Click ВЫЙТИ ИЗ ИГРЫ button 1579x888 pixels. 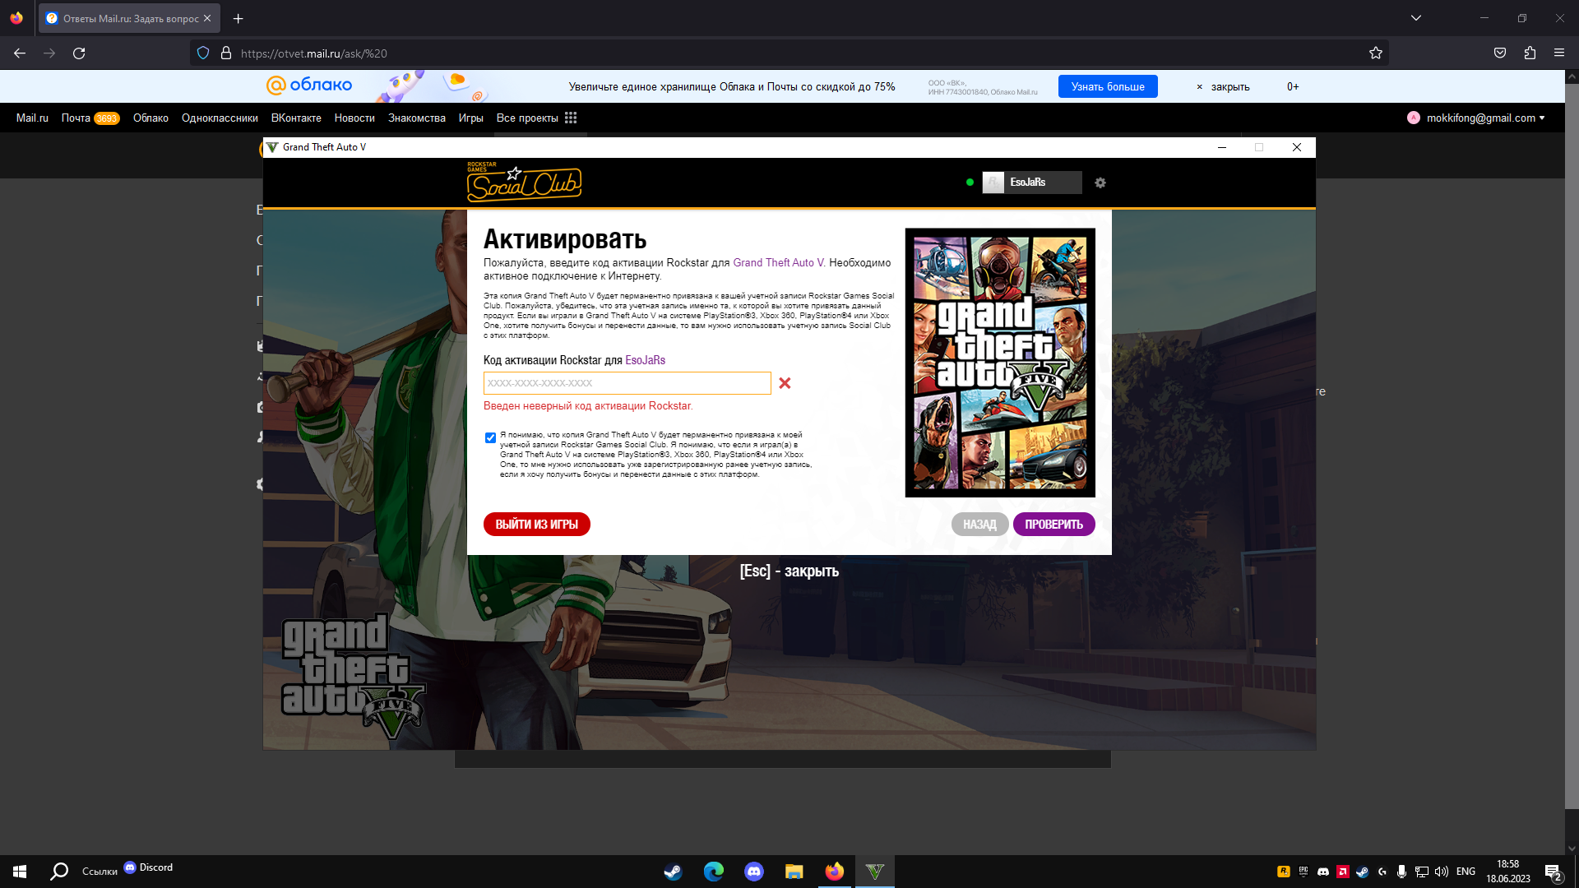coord(536,525)
